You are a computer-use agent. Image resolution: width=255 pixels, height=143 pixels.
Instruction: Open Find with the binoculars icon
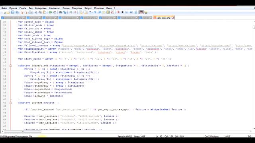point(60,12)
